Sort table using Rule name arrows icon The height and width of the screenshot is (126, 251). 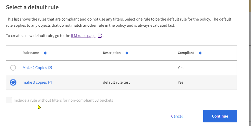pyautogui.click(x=45, y=53)
